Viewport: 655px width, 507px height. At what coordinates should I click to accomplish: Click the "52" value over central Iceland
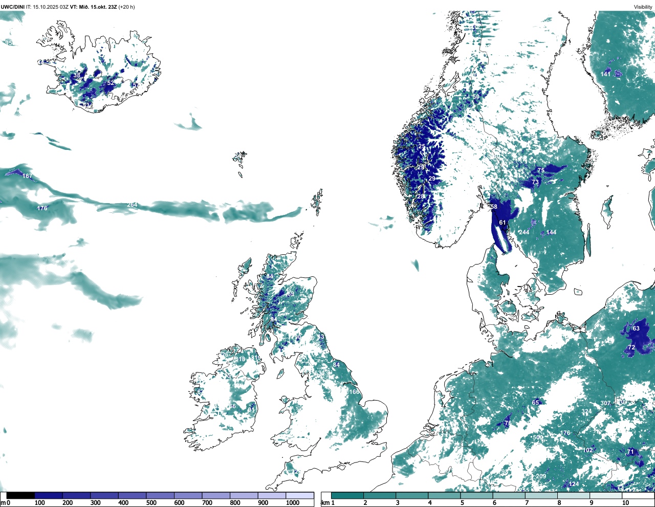point(111,83)
